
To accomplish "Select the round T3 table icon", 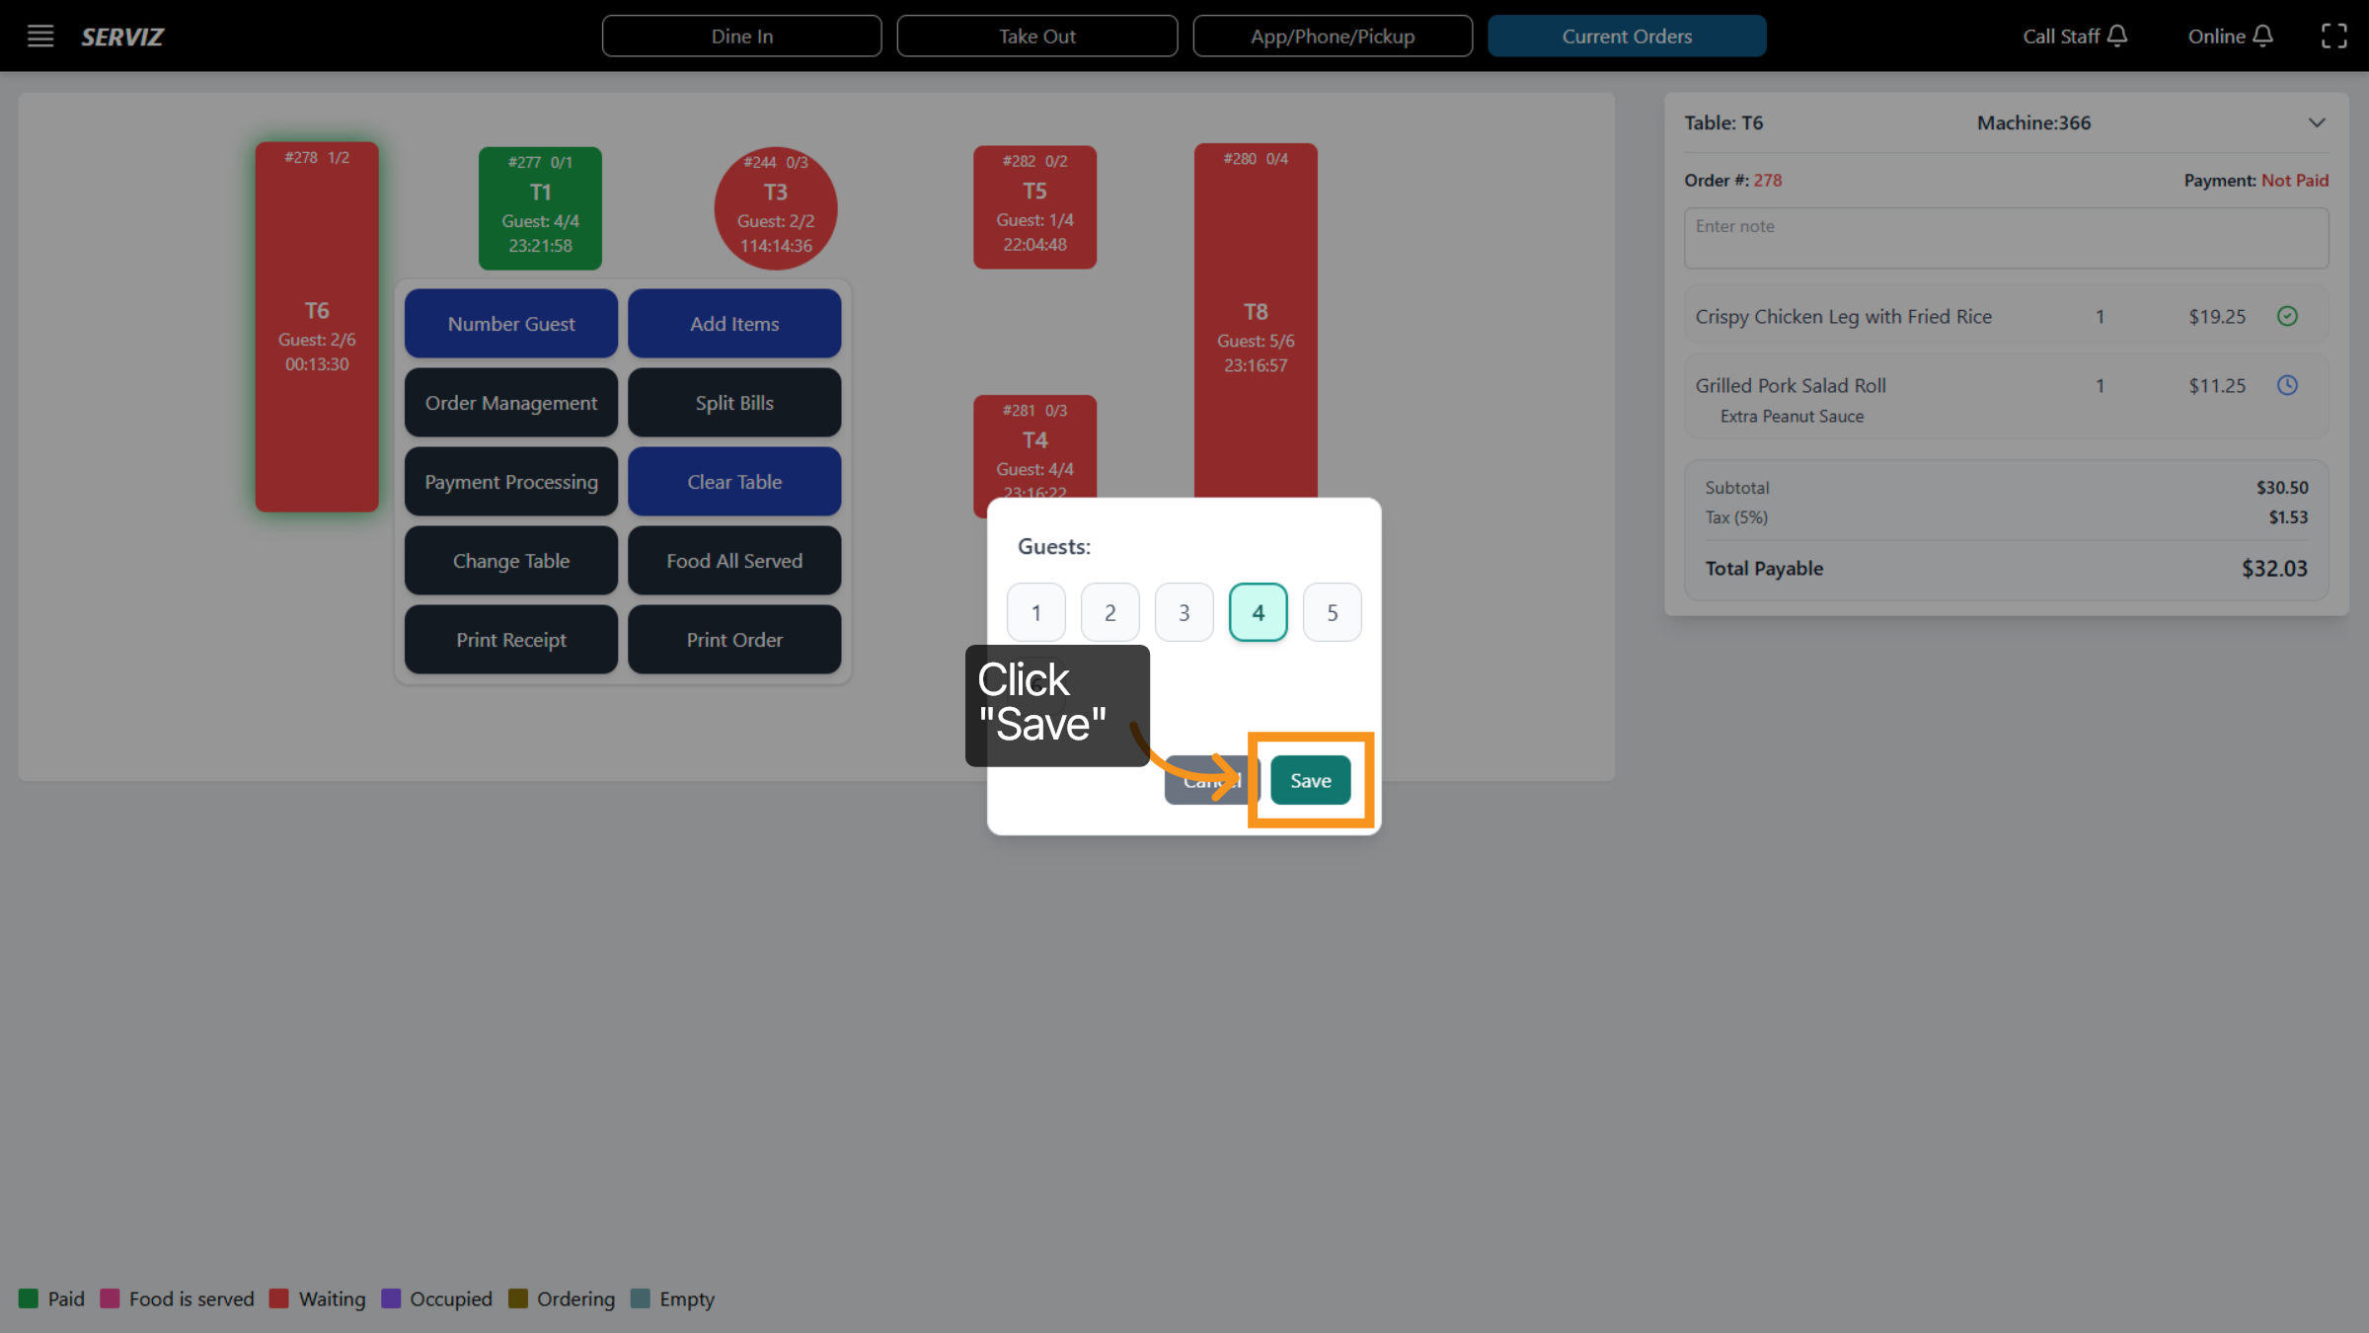I will tap(776, 207).
